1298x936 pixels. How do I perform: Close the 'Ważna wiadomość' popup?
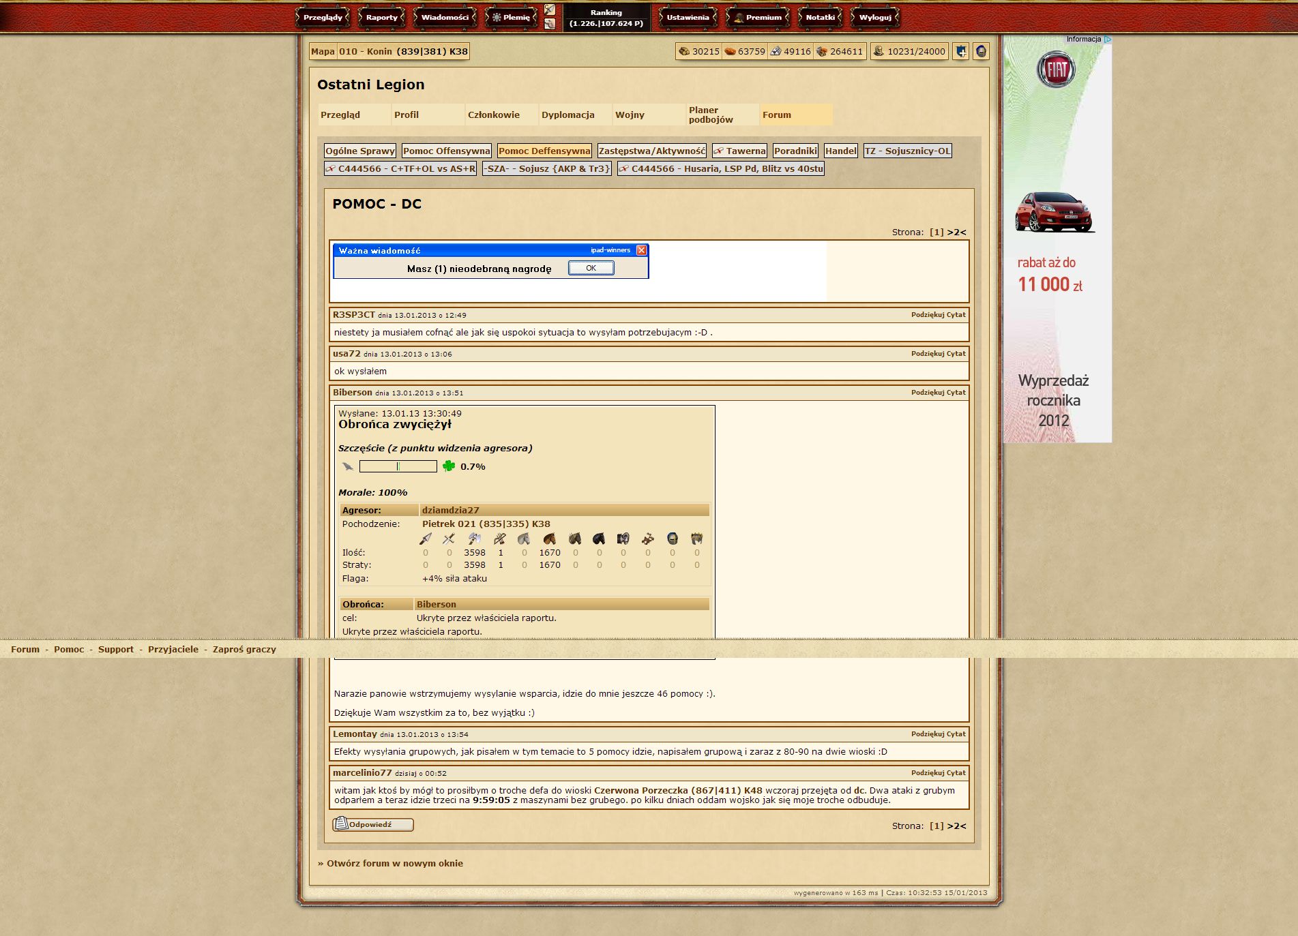click(641, 250)
